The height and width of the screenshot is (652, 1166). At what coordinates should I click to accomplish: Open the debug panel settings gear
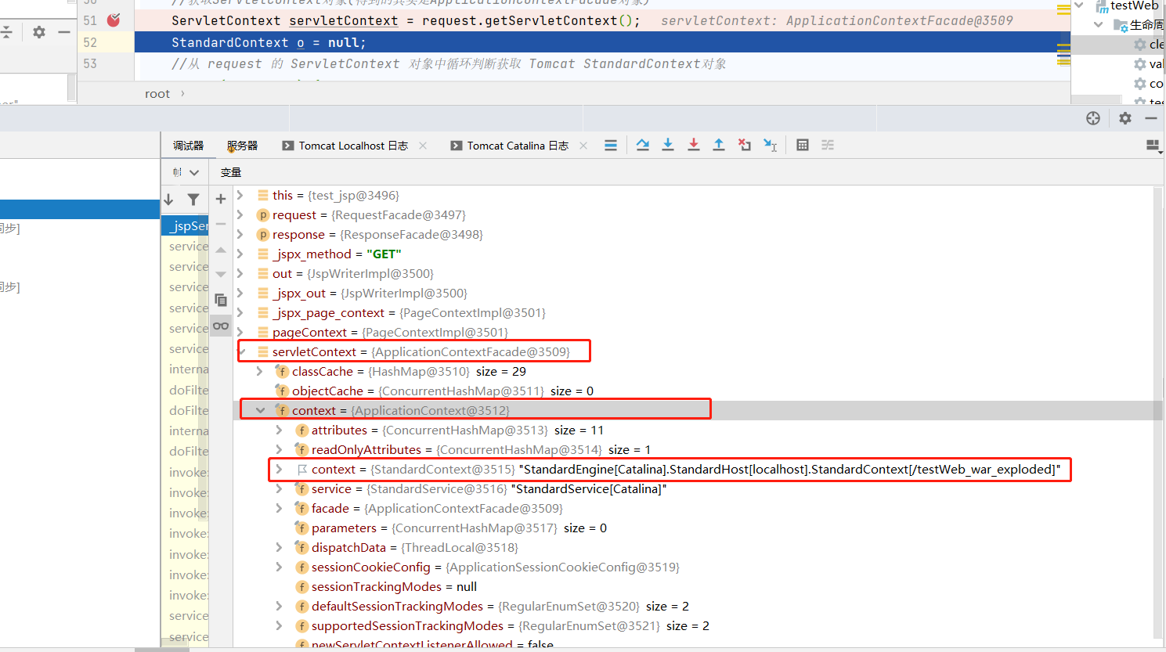coord(1125,118)
